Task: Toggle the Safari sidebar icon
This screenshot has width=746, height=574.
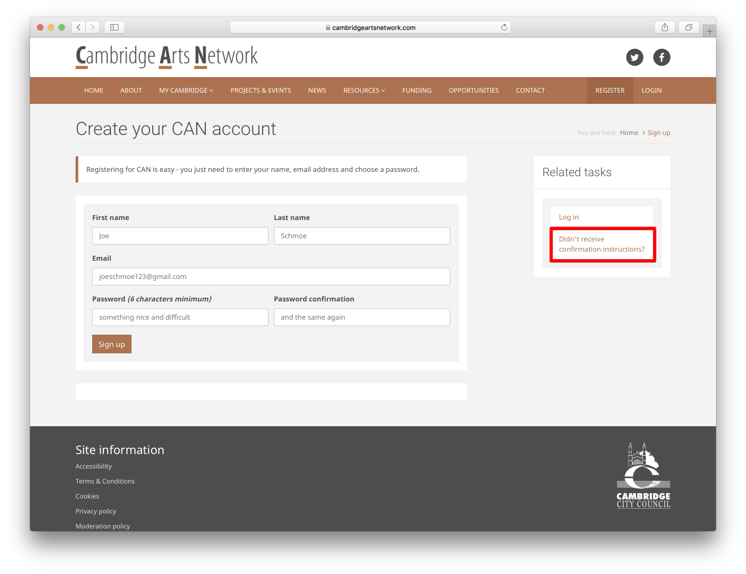Action: point(114,27)
